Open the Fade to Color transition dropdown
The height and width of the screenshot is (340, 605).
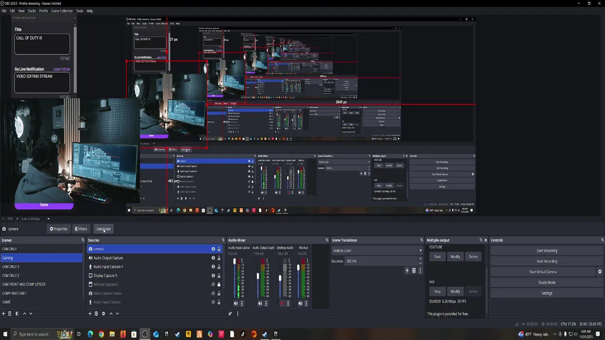pos(377,251)
